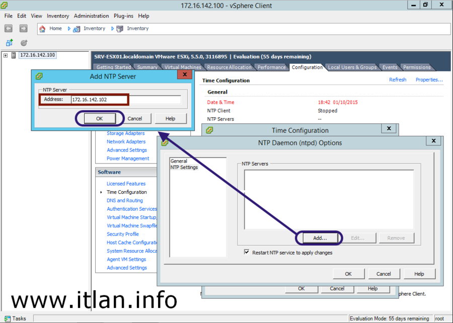Click the Tasks icon in status bar
Viewport: 453px width, 323px height.
click(x=7, y=318)
